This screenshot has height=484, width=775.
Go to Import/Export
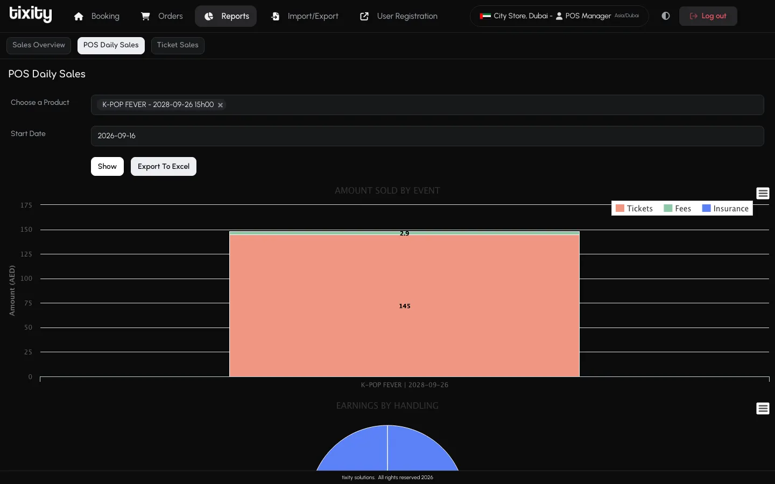click(x=305, y=16)
